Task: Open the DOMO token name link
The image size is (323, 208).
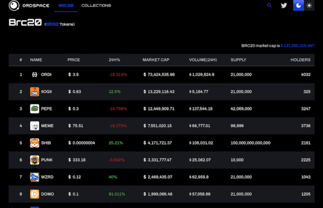Action: tap(47, 194)
